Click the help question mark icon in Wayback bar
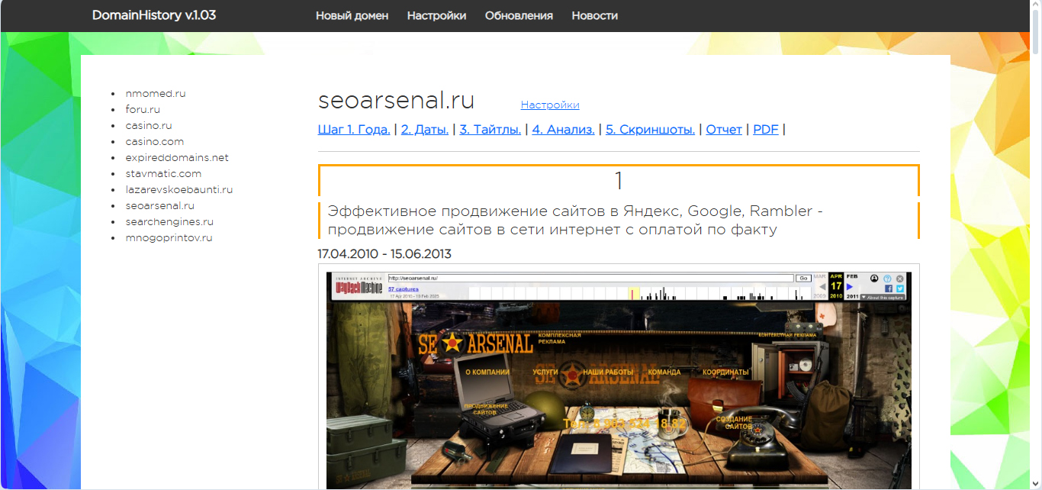 tap(888, 279)
